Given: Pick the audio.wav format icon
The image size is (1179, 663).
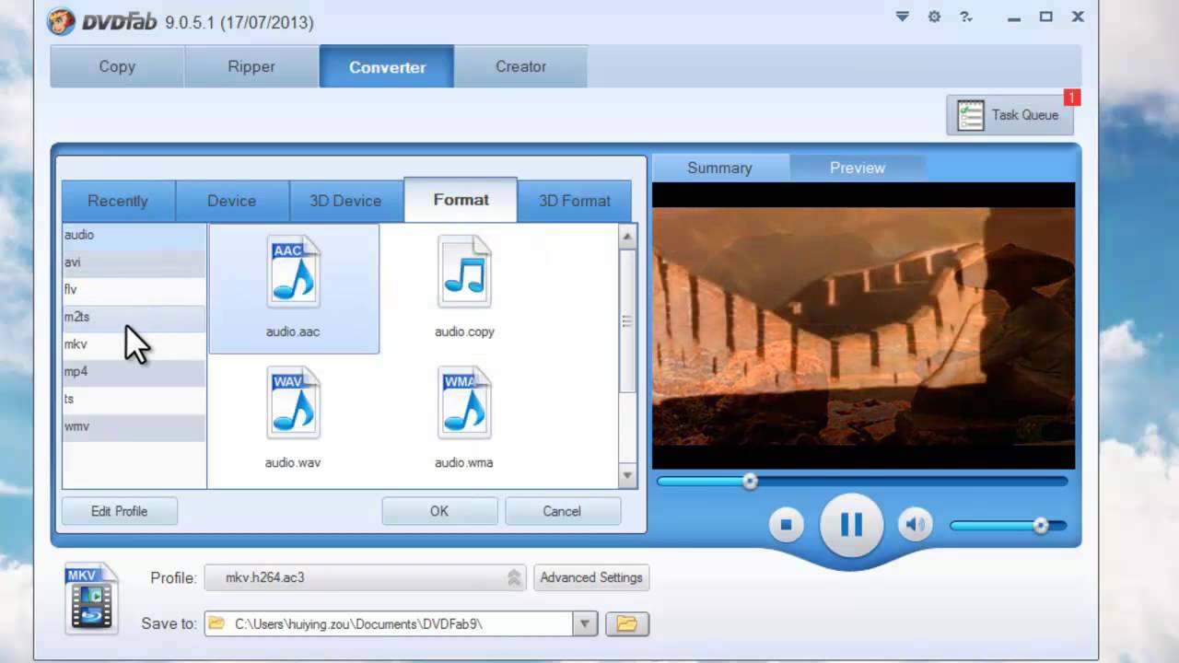Looking at the screenshot, I should click(x=293, y=402).
